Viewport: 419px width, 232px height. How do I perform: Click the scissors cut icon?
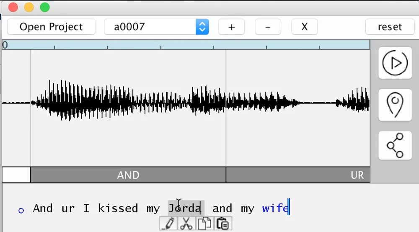186,224
